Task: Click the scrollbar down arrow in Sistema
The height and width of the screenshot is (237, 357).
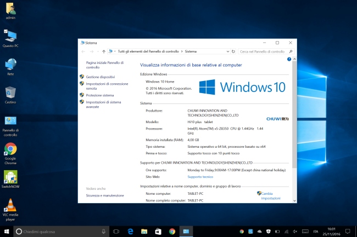Action: click(294, 200)
